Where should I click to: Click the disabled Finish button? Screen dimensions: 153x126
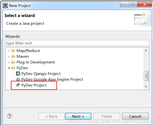tap(107, 116)
